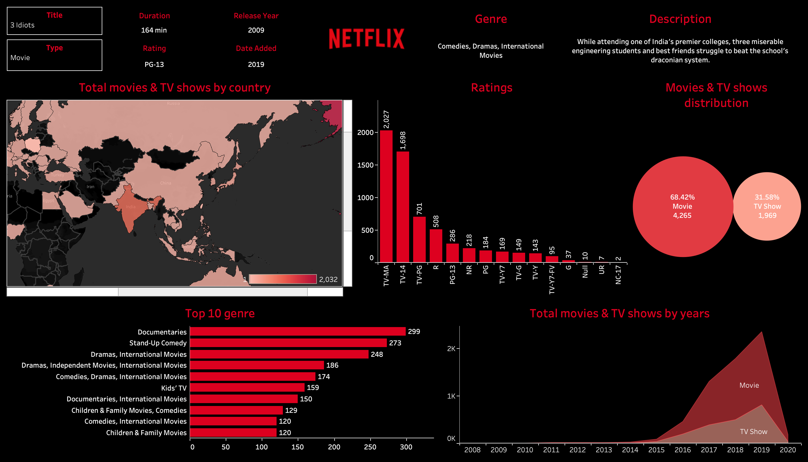
Task: Open the Type filter box showing Movie
Action: (54, 55)
